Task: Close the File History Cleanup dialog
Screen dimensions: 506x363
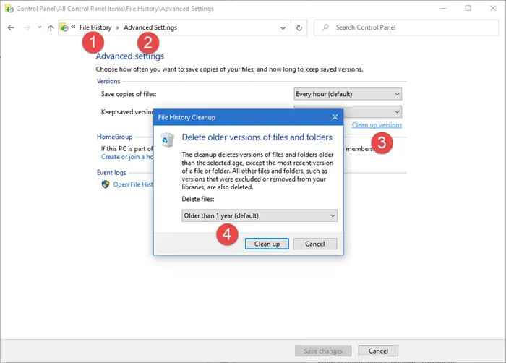Action: click(335, 117)
